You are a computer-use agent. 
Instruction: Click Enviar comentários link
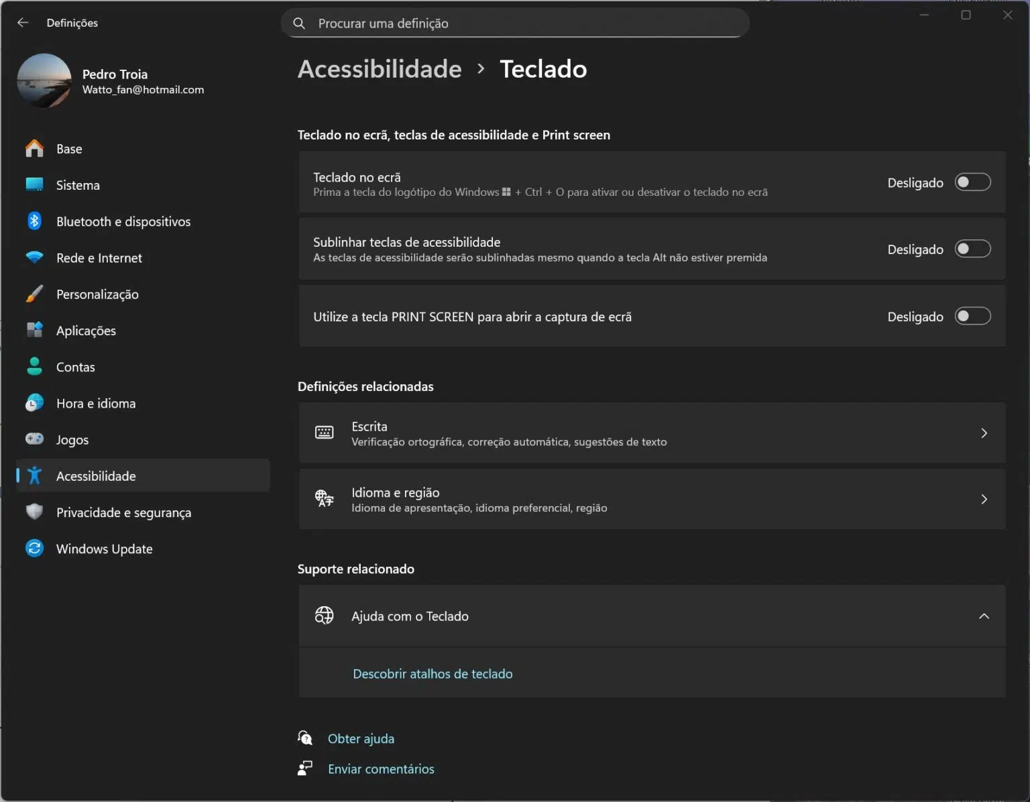click(381, 768)
